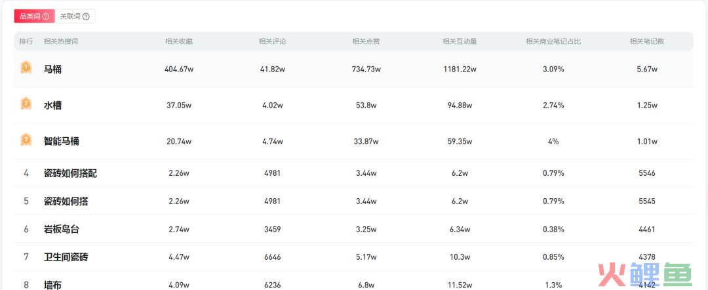The image size is (708, 290).
Task: Click the help icon beside 关联词
Action: (86, 16)
